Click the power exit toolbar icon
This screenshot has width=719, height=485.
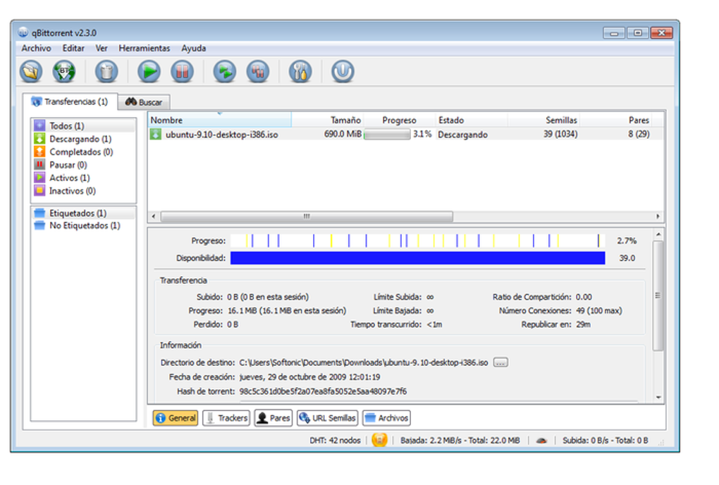pos(343,72)
